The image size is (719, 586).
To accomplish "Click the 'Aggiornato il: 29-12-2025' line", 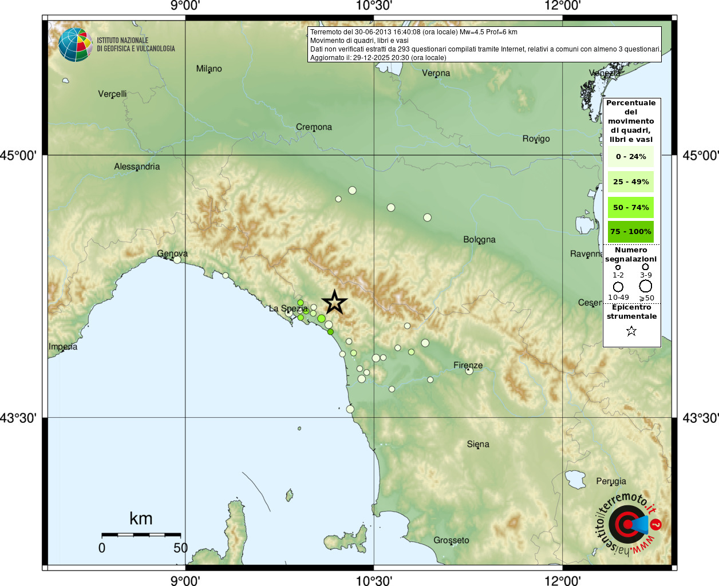I will tap(378, 58).
